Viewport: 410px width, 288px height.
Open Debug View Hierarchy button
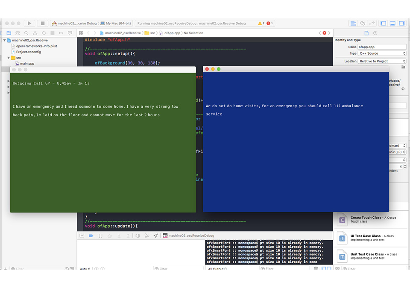[x=138, y=236]
